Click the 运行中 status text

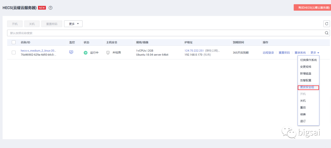coord(94,52)
